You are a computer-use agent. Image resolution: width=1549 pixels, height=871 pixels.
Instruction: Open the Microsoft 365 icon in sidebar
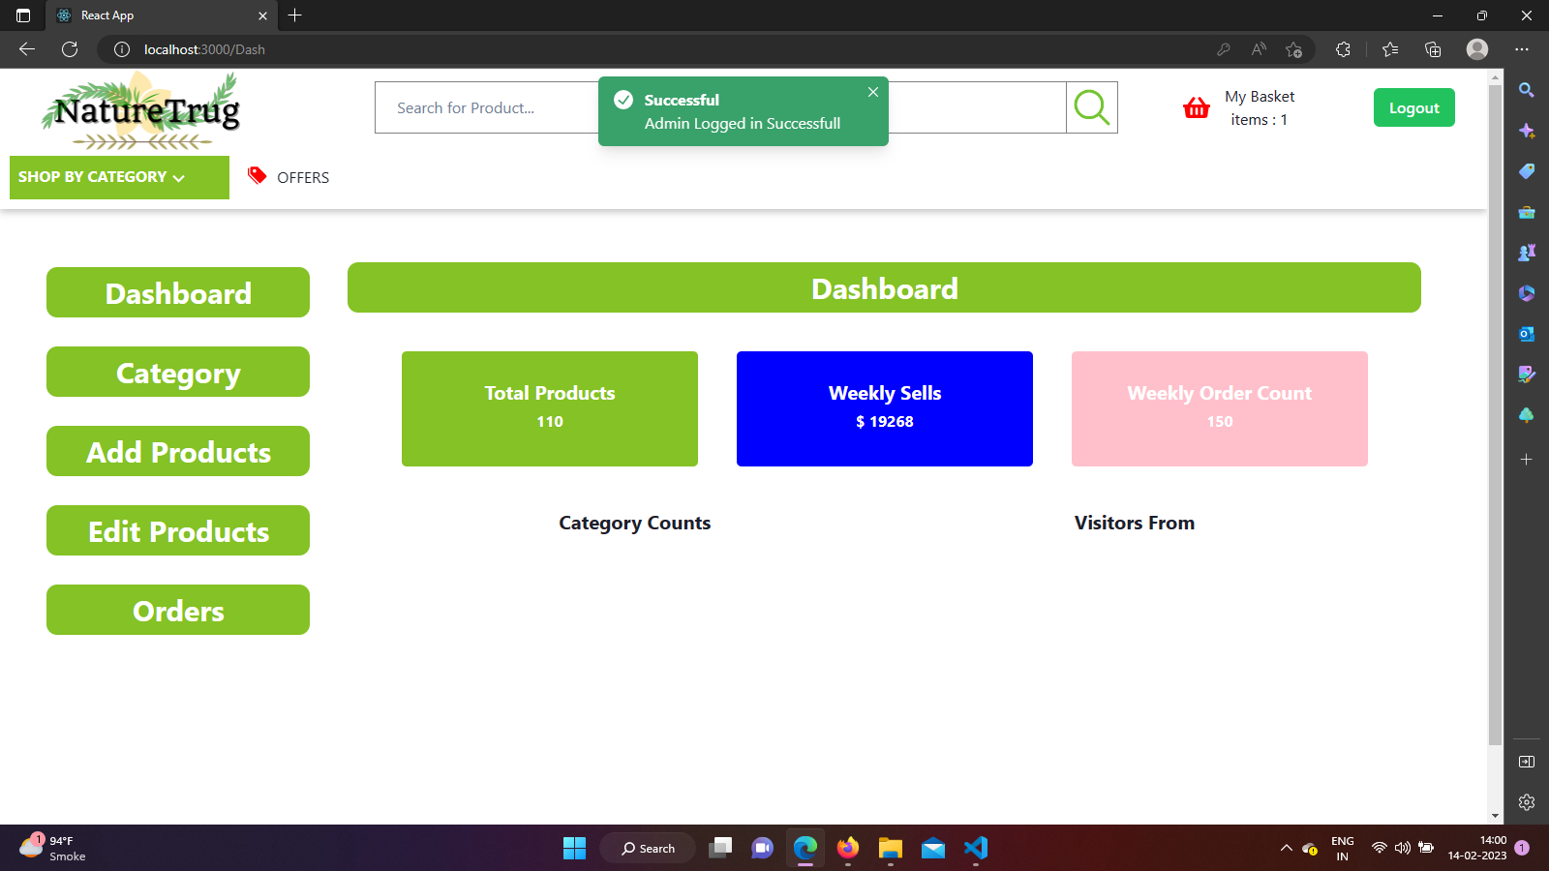[x=1527, y=293]
